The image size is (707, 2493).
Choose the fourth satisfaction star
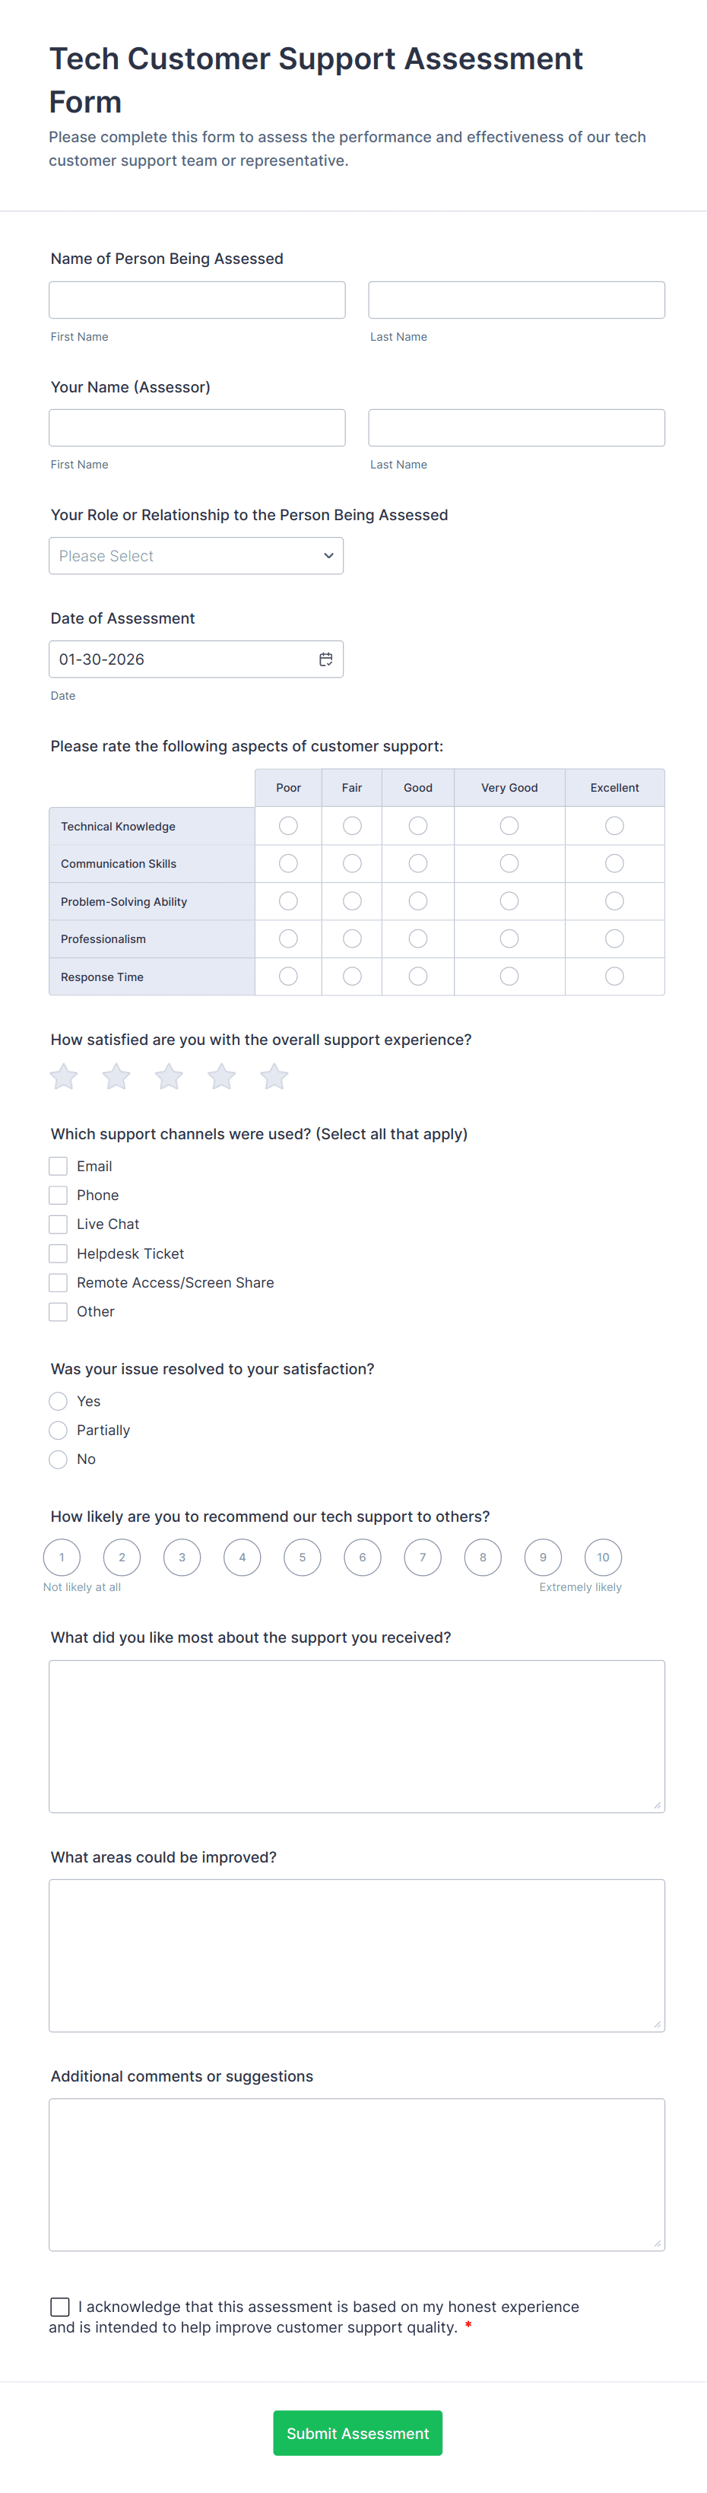(x=221, y=1076)
